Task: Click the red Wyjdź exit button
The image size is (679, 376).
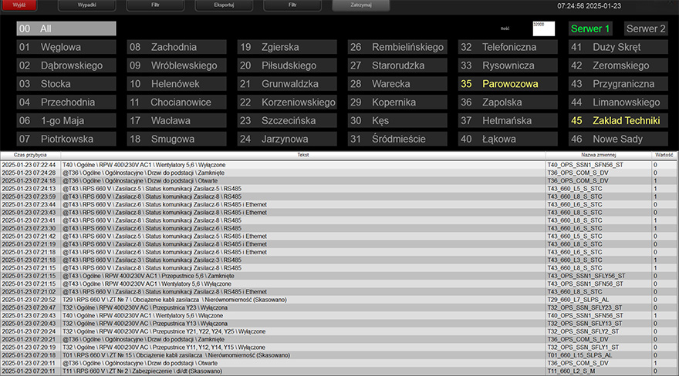Action: coord(19,5)
